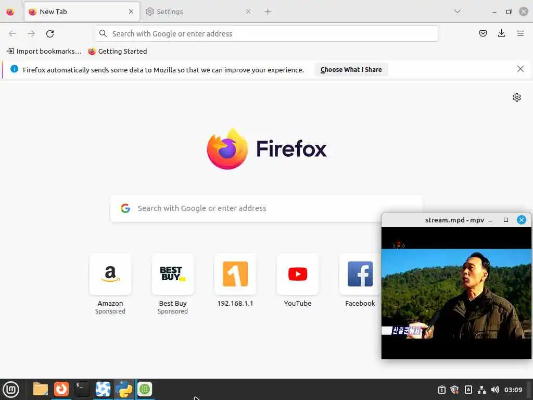Open the Firefox View pinned icon
This screenshot has width=533, height=400.
(10, 12)
